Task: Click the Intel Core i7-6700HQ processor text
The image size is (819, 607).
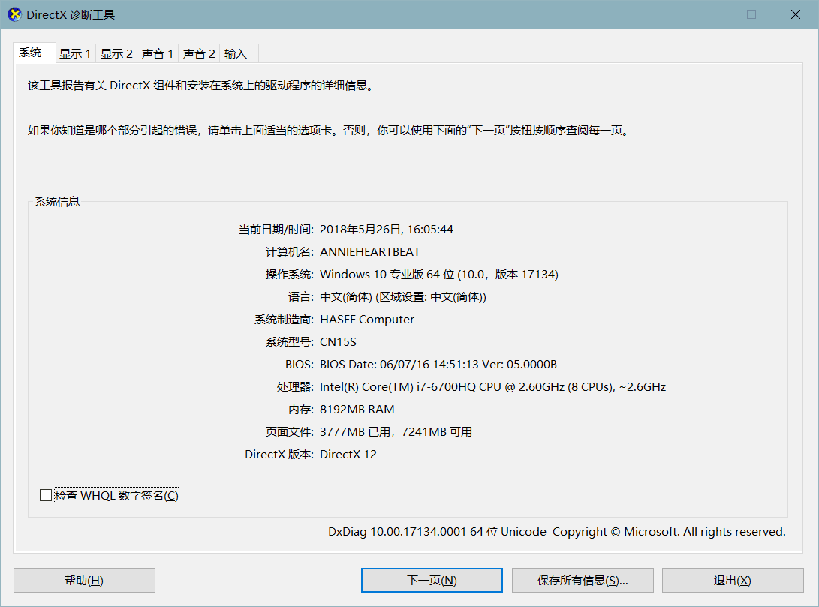Action: pyautogui.click(x=492, y=386)
